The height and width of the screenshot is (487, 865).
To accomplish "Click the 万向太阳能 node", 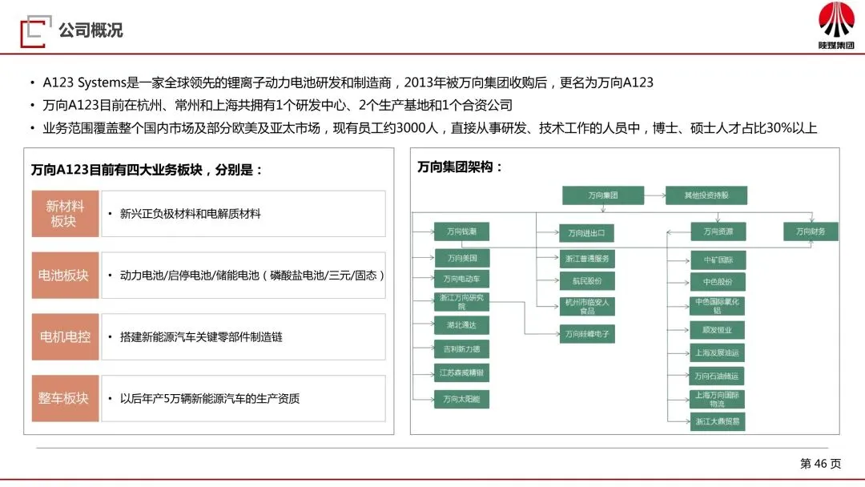I will 462,400.
